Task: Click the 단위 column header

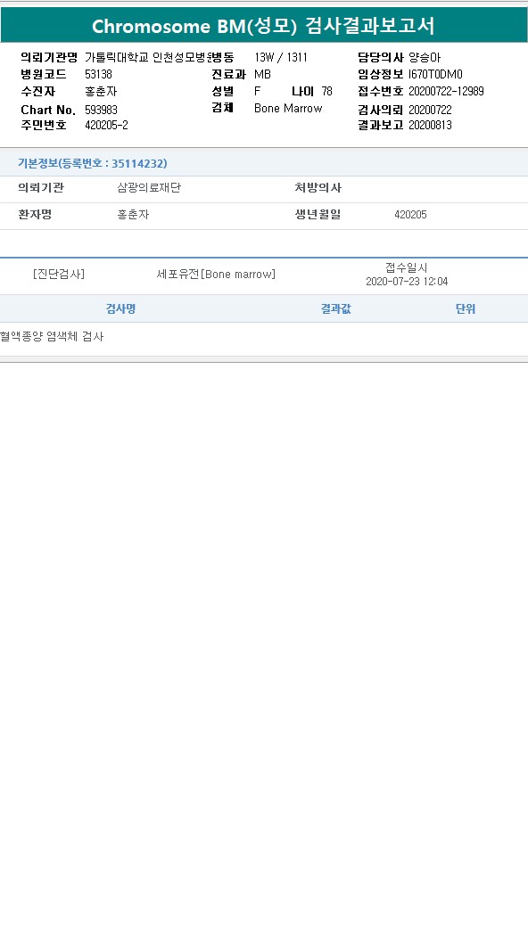Action: 466,308
